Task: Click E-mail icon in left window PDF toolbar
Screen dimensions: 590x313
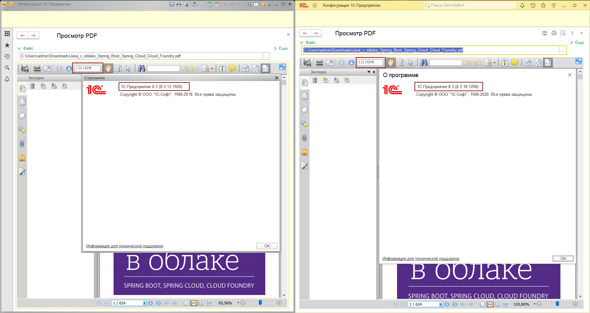Action: coord(47,68)
